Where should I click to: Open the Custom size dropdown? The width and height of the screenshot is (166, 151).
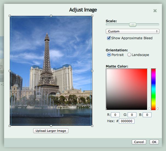click(x=132, y=31)
